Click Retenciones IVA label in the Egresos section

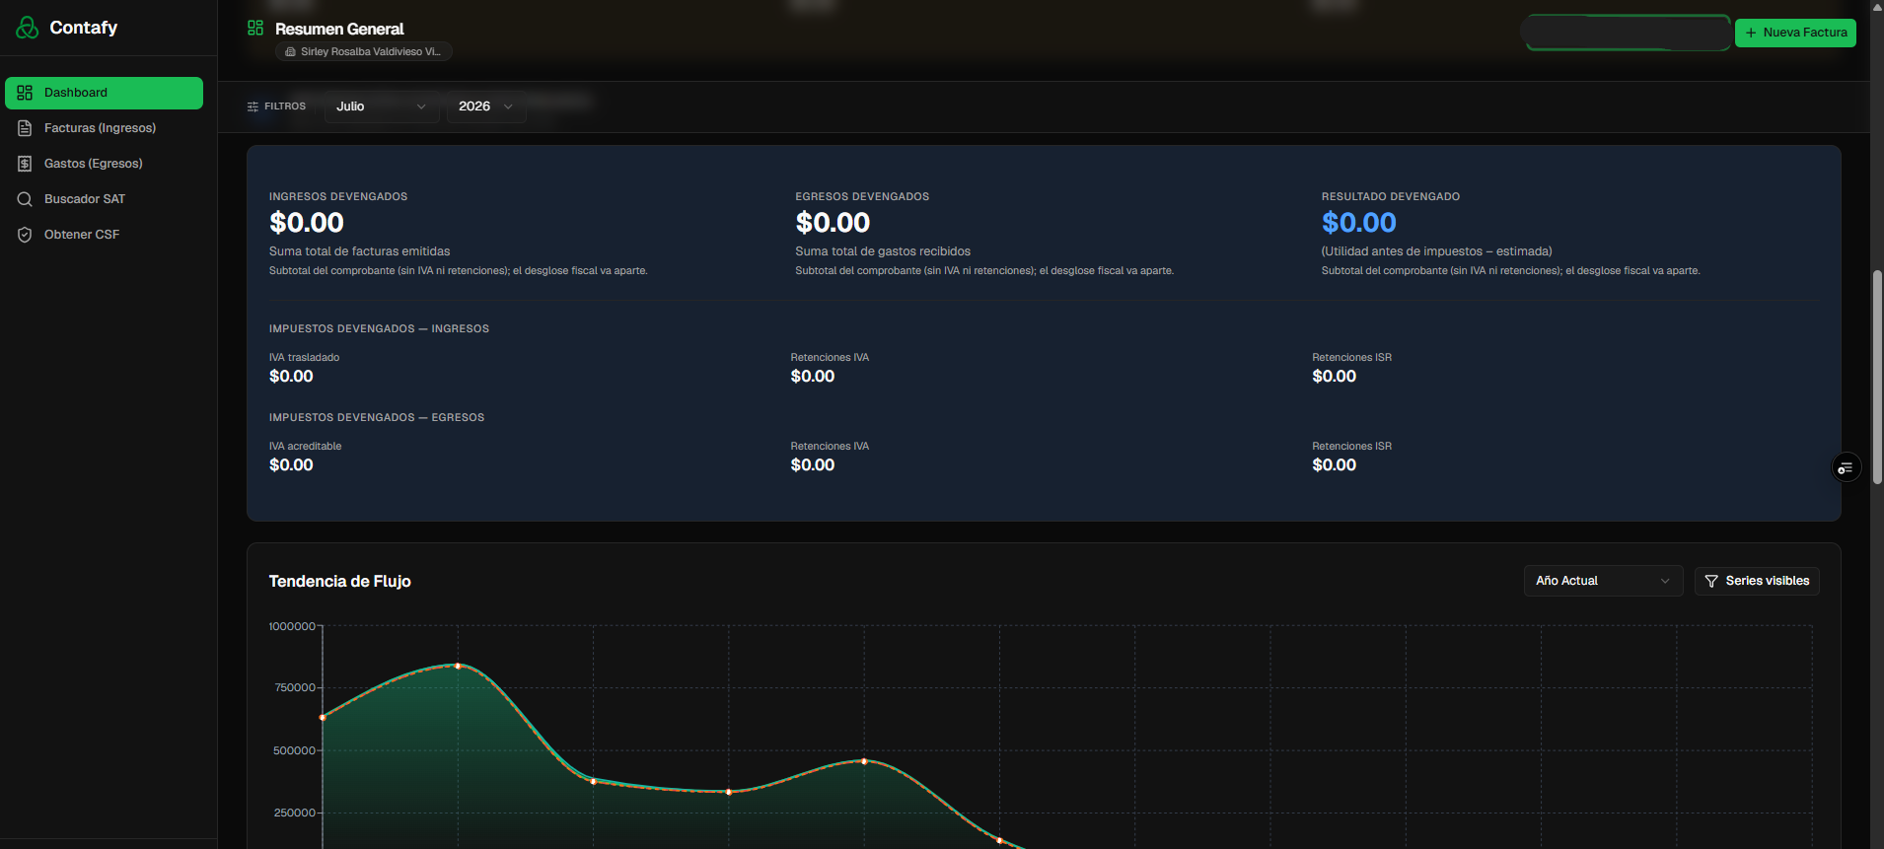(x=830, y=446)
